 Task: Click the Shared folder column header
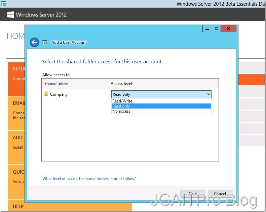point(56,84)
